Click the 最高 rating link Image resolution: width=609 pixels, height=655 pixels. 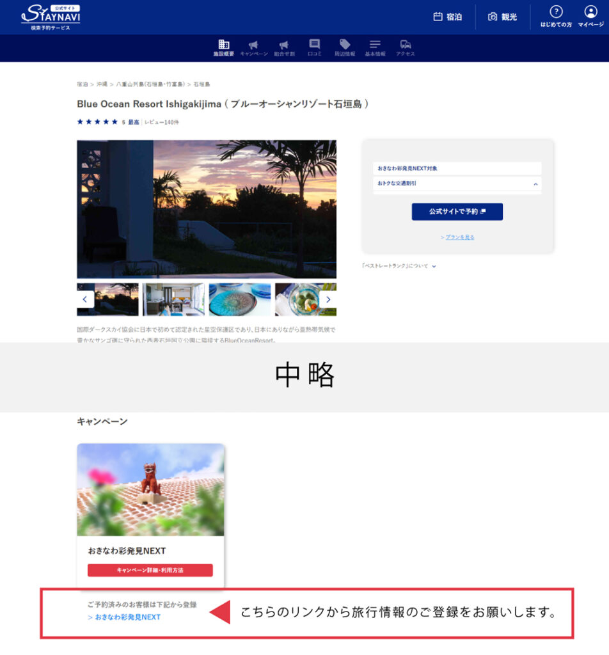pos(134,122)
